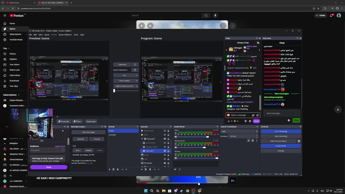Open OBS Edit menu
Viewport: 345px width, 194px height.
(x=35, y=34)
